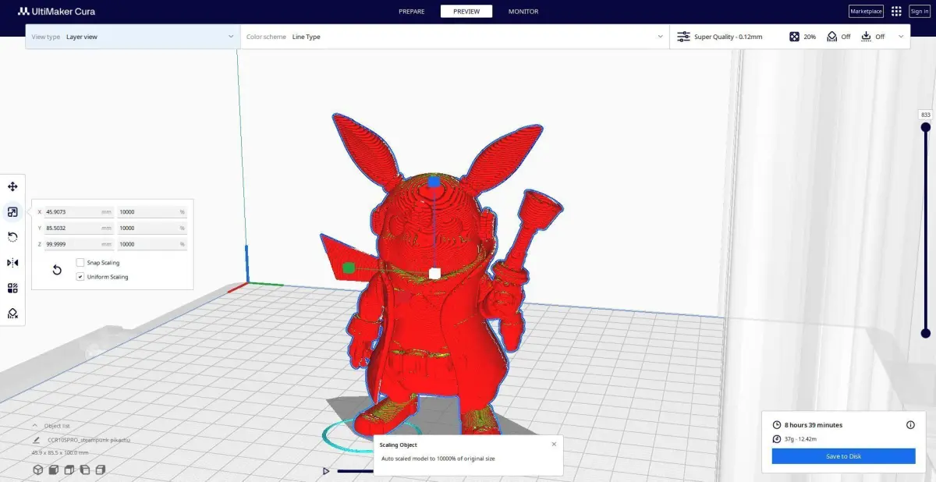Open Per Model Settings tool

[x=12, y=288]
